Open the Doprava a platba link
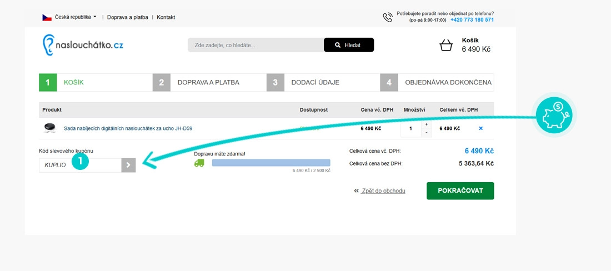Viewport: 611px width, 271px height. point(127,17)
